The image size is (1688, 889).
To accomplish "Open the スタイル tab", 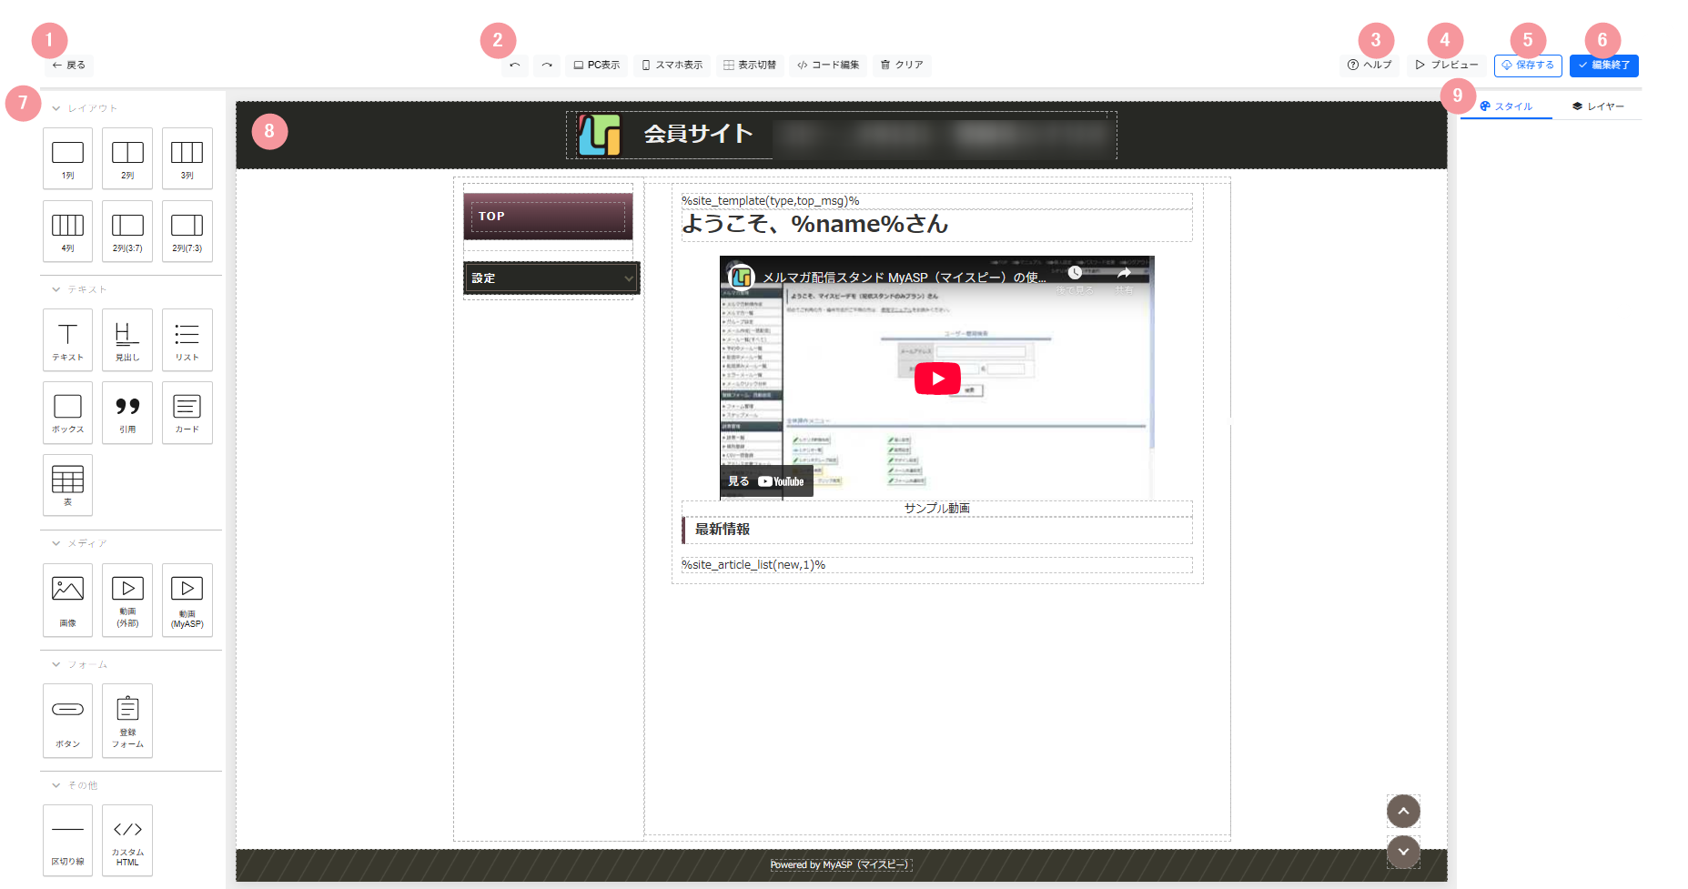I will tap(1506, 106).
